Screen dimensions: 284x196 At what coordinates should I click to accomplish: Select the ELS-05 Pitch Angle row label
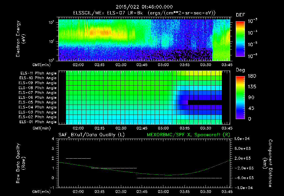38,102
